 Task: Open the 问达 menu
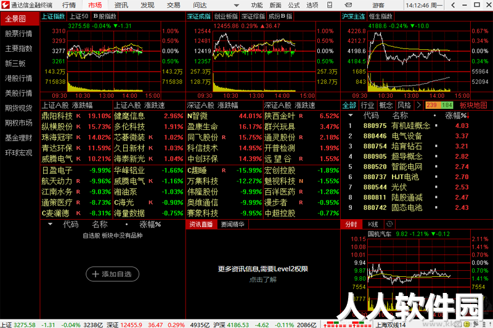(x=200, y=5)
